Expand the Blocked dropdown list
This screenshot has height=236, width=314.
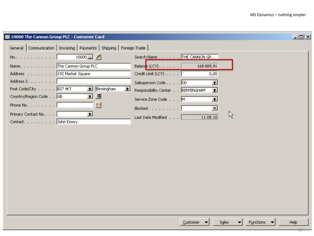pyautogui.click(x=215, y=108)
